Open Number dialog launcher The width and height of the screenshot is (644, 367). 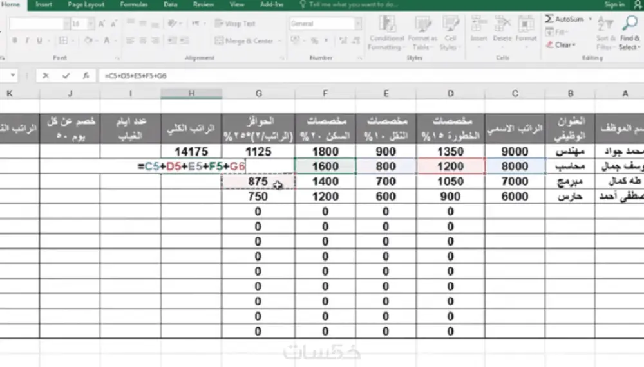pos(359,58)
